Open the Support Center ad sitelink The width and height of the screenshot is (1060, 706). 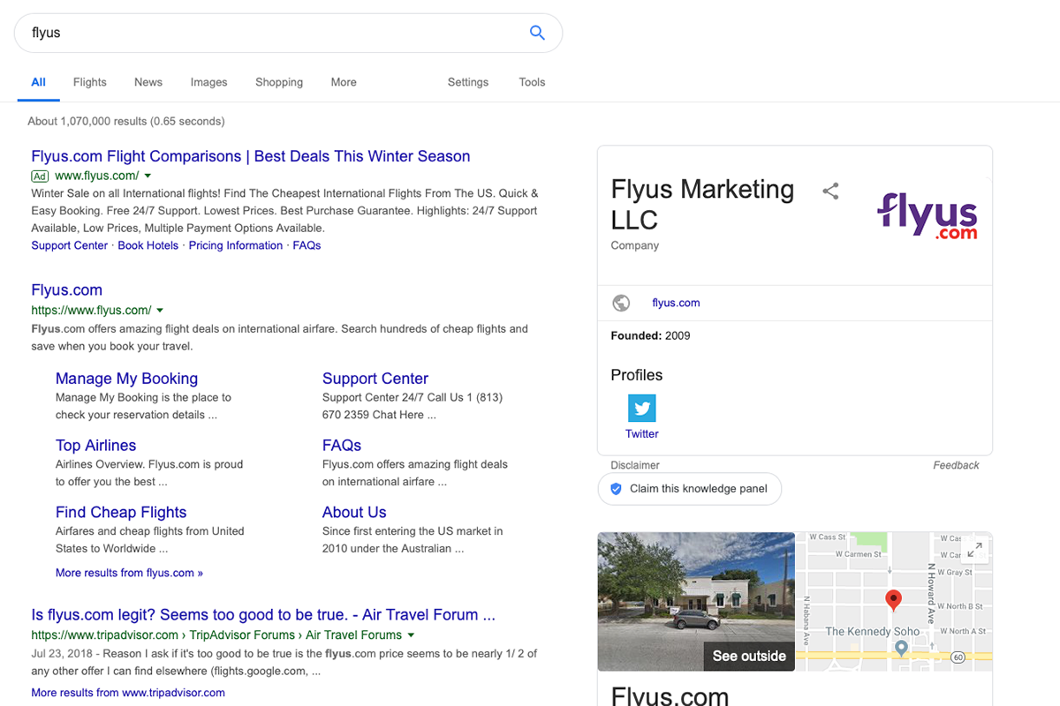pyautogui.click(x=70, y=245)
